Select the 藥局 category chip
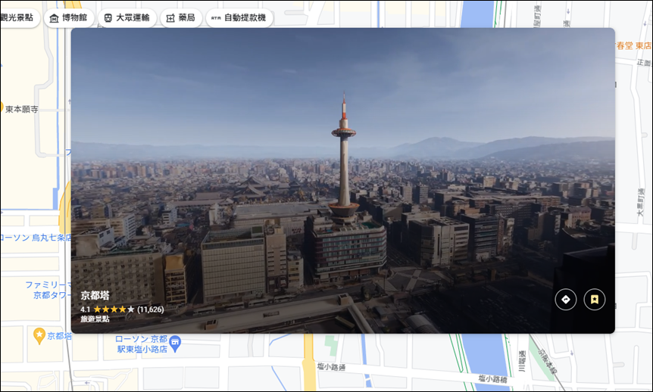 (x=181, y=18)
